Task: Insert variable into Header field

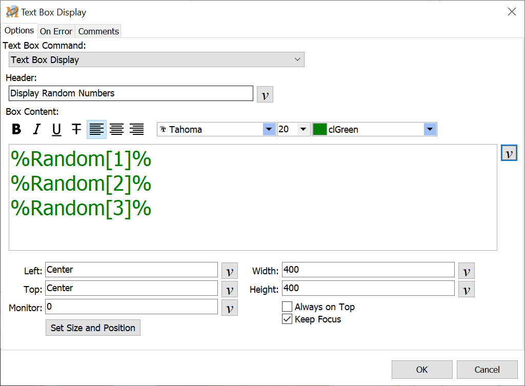Action: tap(265, 95)
